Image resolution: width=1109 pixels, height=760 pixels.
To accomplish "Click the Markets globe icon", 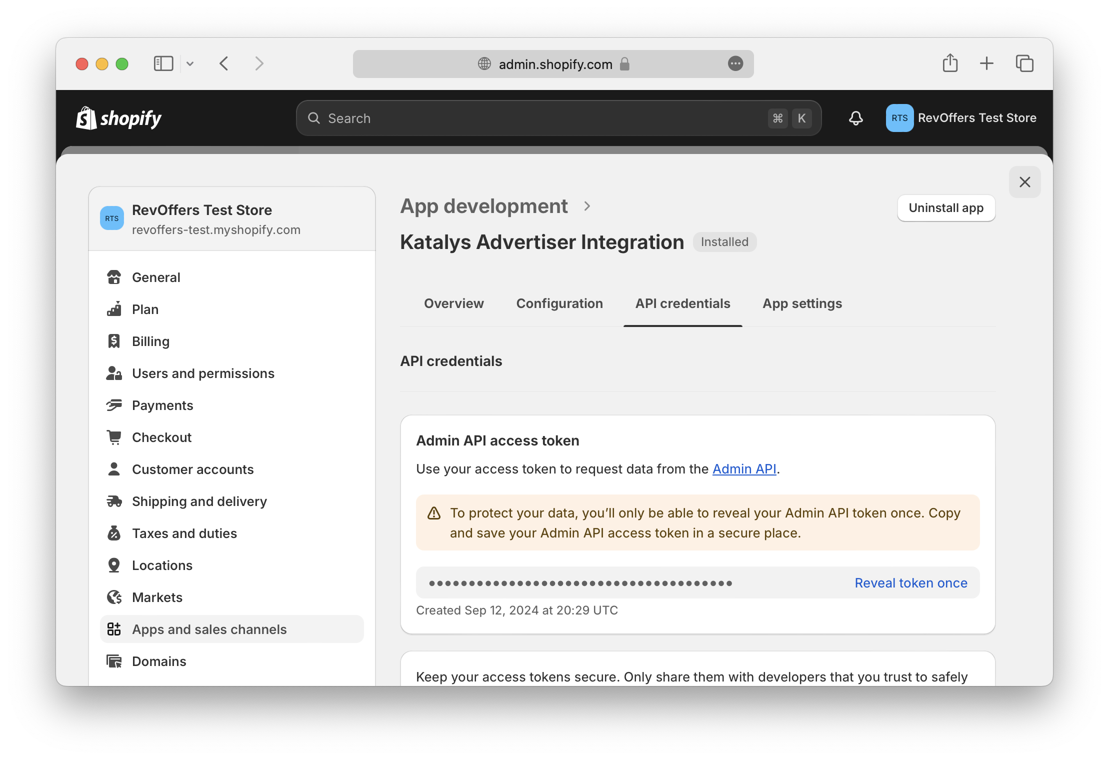I will click(114, 597).
